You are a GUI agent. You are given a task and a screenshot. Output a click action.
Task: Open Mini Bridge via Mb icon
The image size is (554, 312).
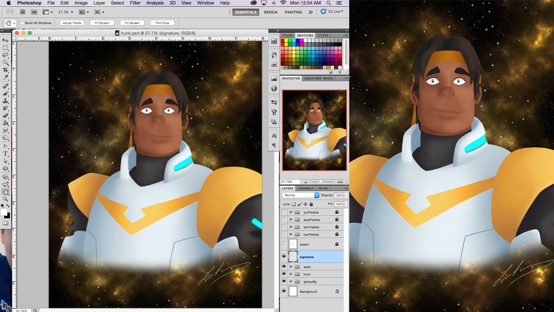coord(34,12)
